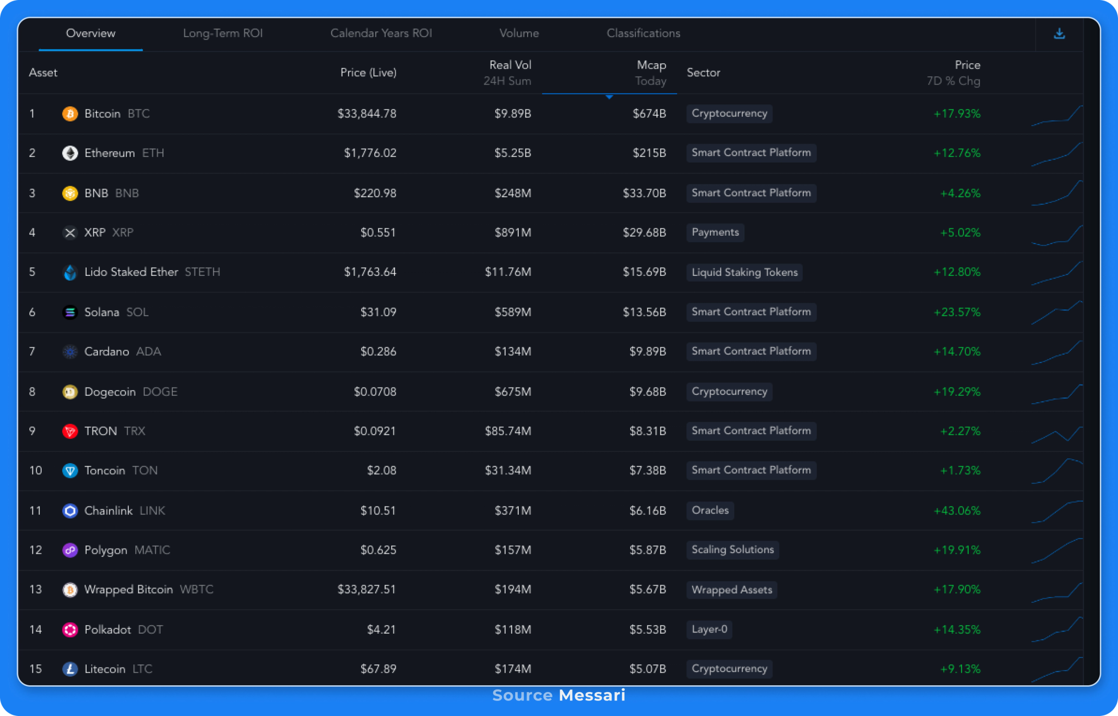Click Chainlink's +43.06% weekly change

click(957, 511)
